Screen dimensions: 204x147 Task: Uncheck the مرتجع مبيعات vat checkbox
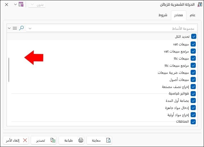(x=193, y=51)
